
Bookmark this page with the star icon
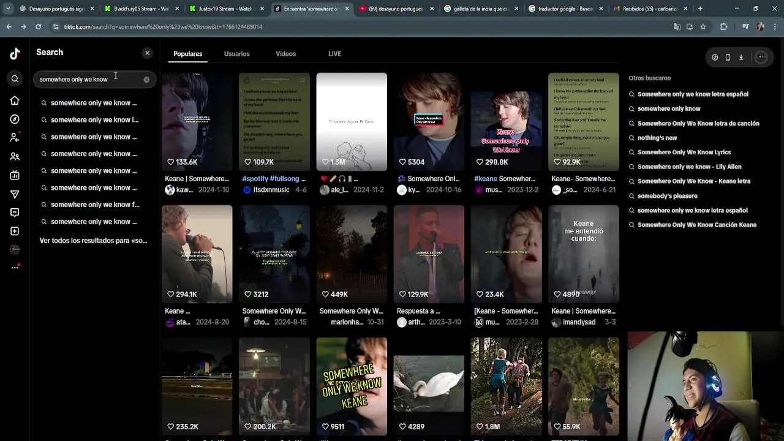coord(703,27)
